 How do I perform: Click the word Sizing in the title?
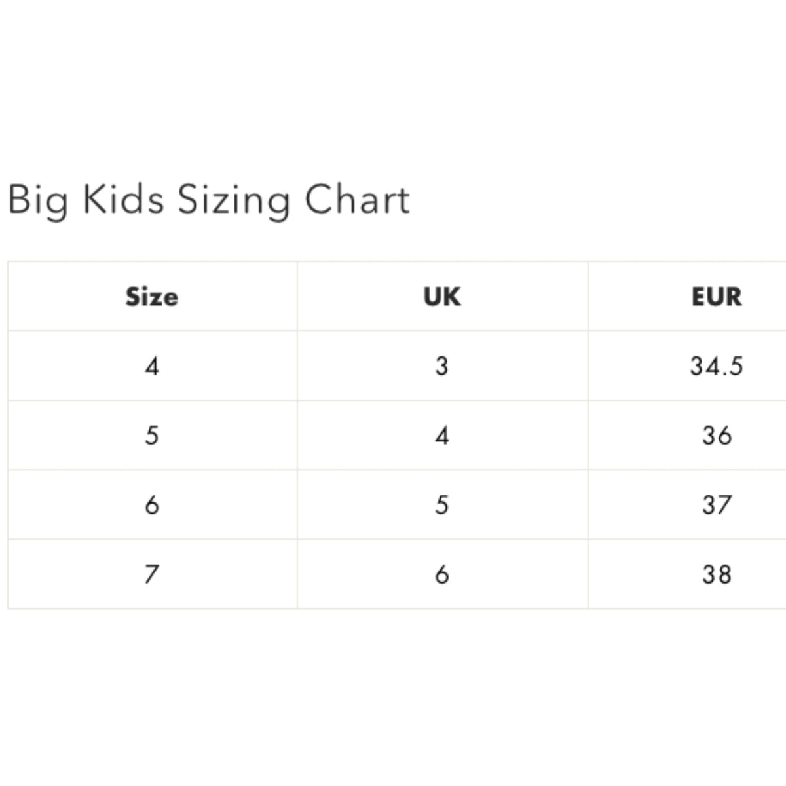tap(234, 200)
